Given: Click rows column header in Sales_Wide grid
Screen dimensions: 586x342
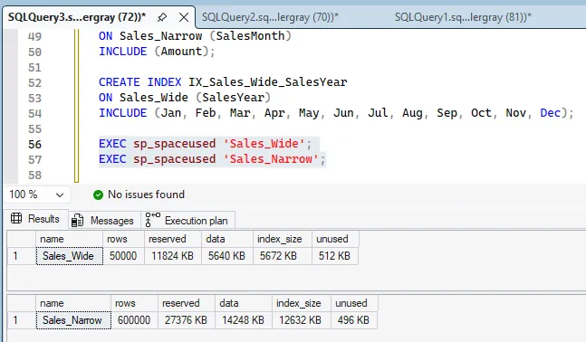Looking at the screenshot, I should pos(123,239).
